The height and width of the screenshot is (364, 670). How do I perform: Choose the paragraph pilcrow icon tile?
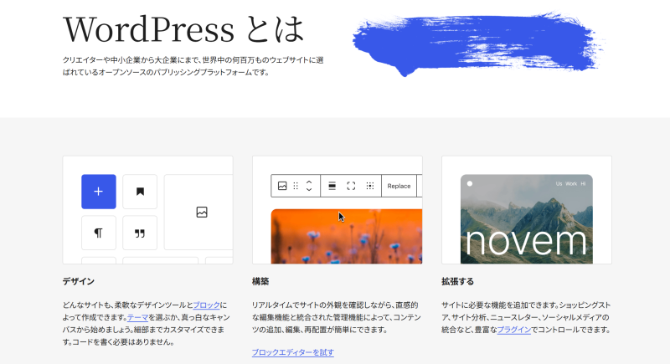(99, 233)
